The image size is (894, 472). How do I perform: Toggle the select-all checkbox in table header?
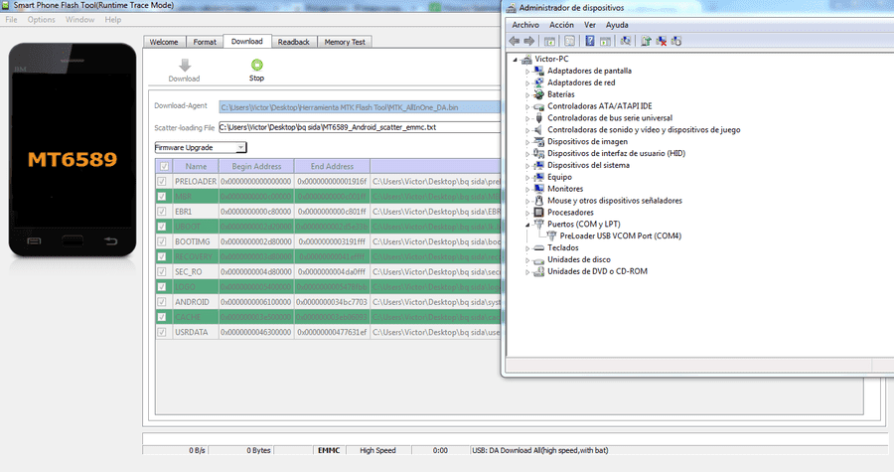coord(164,167)
